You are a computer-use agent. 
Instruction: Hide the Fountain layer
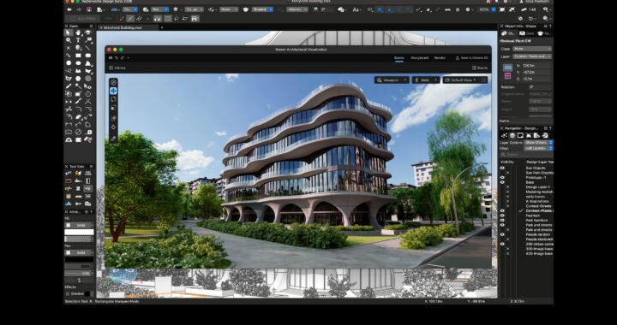pyautogui.click(x=502, y=216)
